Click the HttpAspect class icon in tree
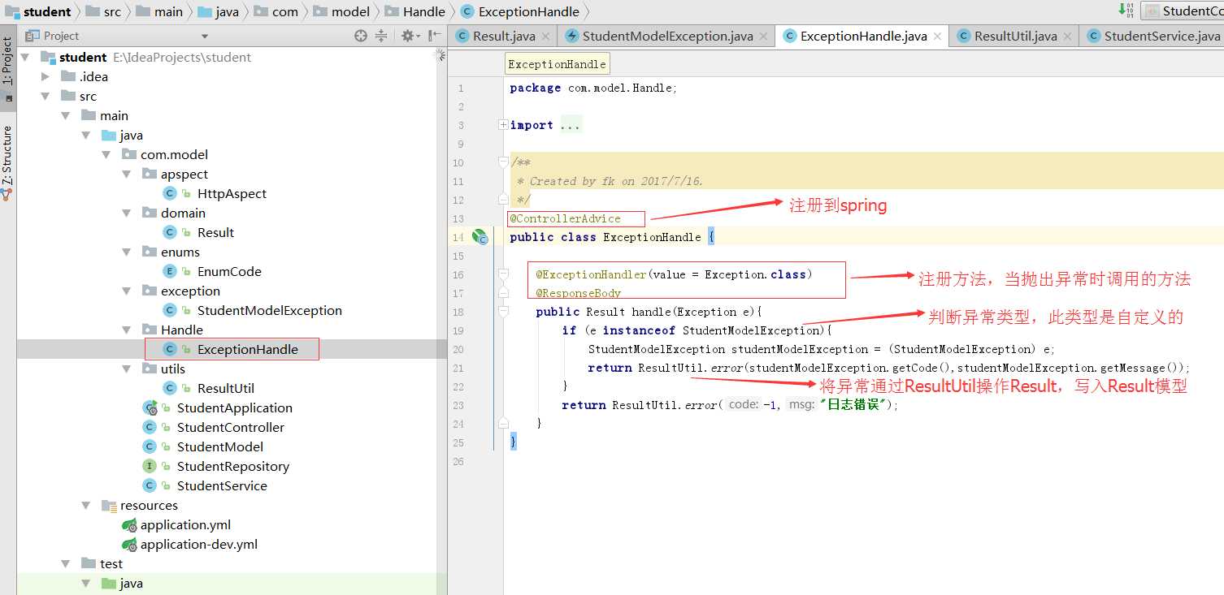 [x=170, y=193]
